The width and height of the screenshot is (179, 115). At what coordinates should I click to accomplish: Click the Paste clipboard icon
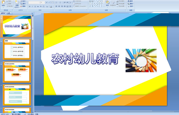coord(3,2)
